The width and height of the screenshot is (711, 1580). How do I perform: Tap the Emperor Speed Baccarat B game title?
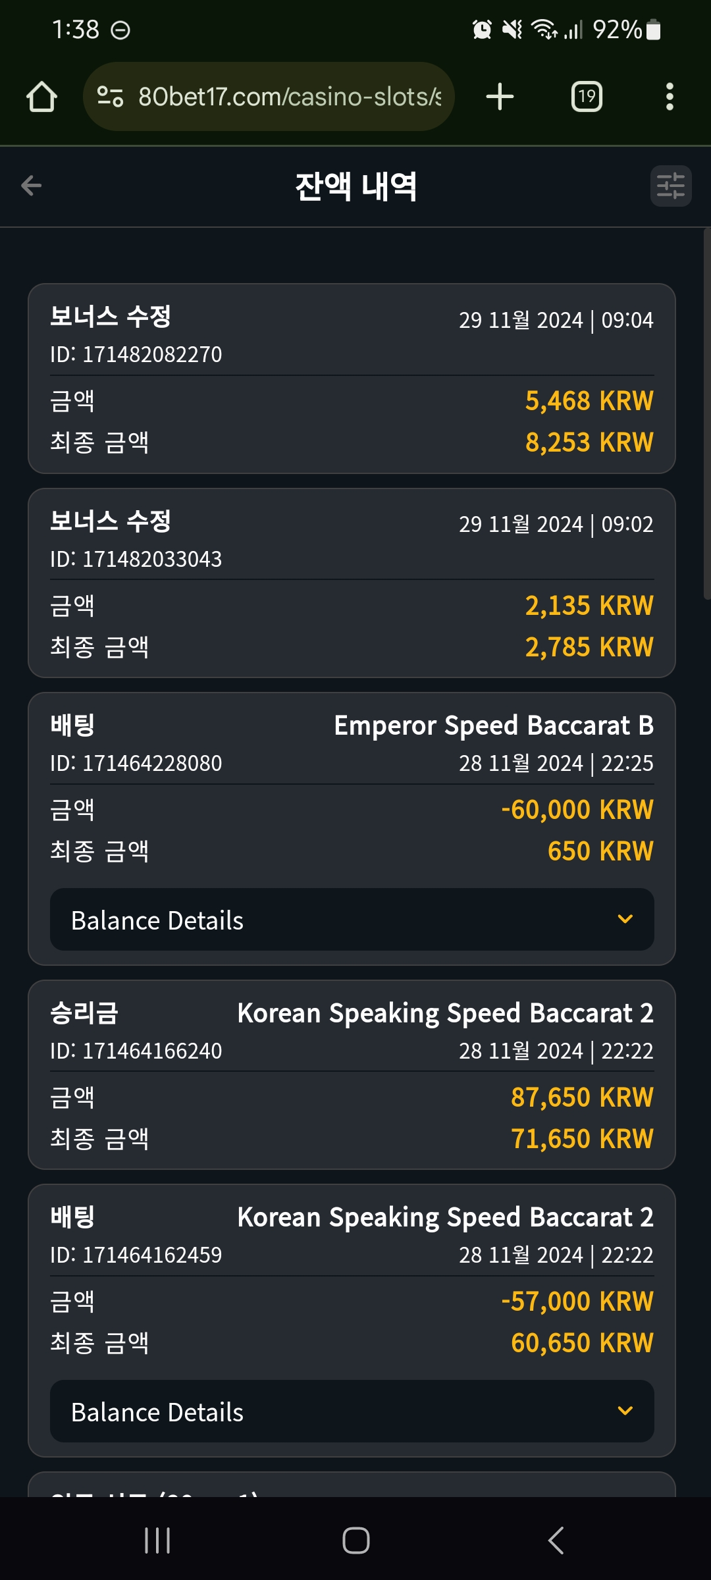pyautogui.click(x=494, y=725)
